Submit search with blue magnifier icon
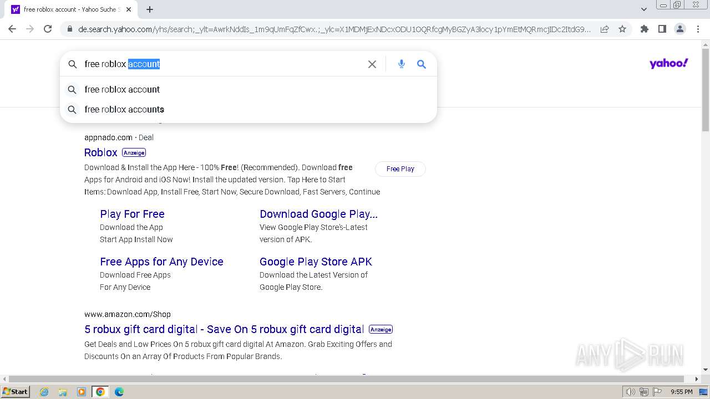The width and height of the screenshot is (710, 399). point(422,64)
